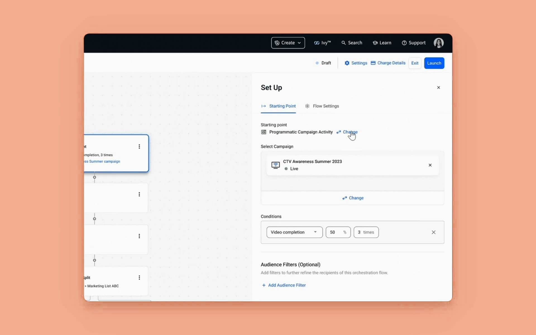Open the Learn section

(x=382, y=43)
